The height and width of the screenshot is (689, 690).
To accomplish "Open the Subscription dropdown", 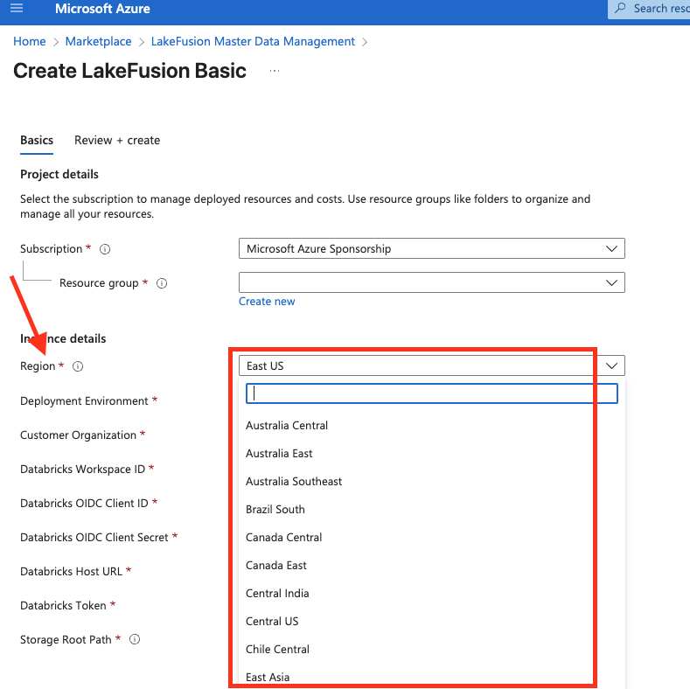I will click(x=432, y=248).
